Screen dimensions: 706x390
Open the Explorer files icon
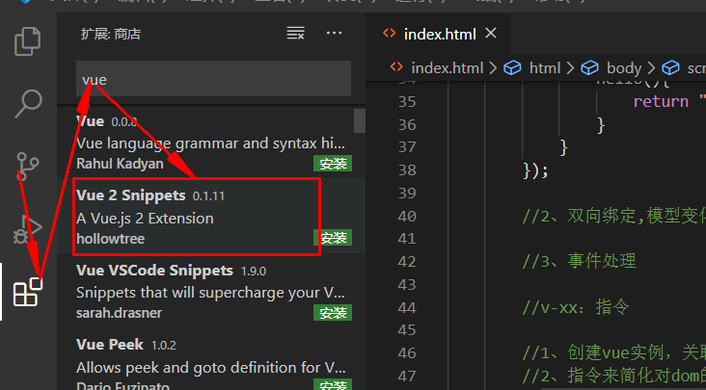pos(28,40)
